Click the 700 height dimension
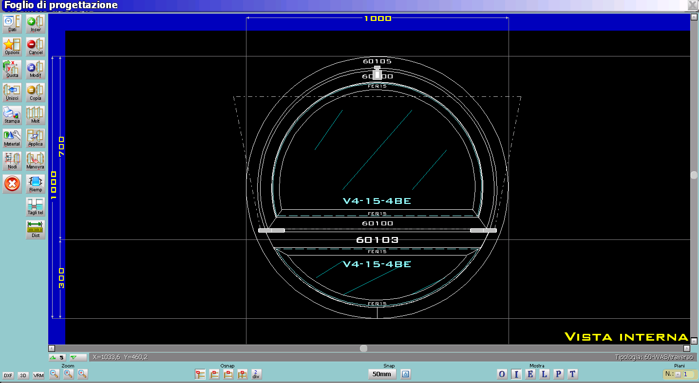Screen dimensions: 699x383 point(61,146)
